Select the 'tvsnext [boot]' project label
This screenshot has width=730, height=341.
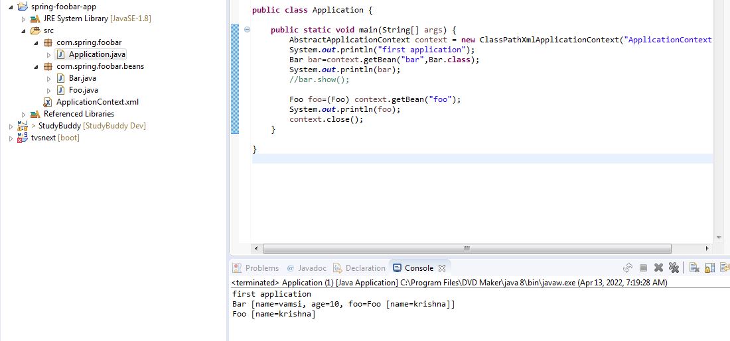(55, 138)
